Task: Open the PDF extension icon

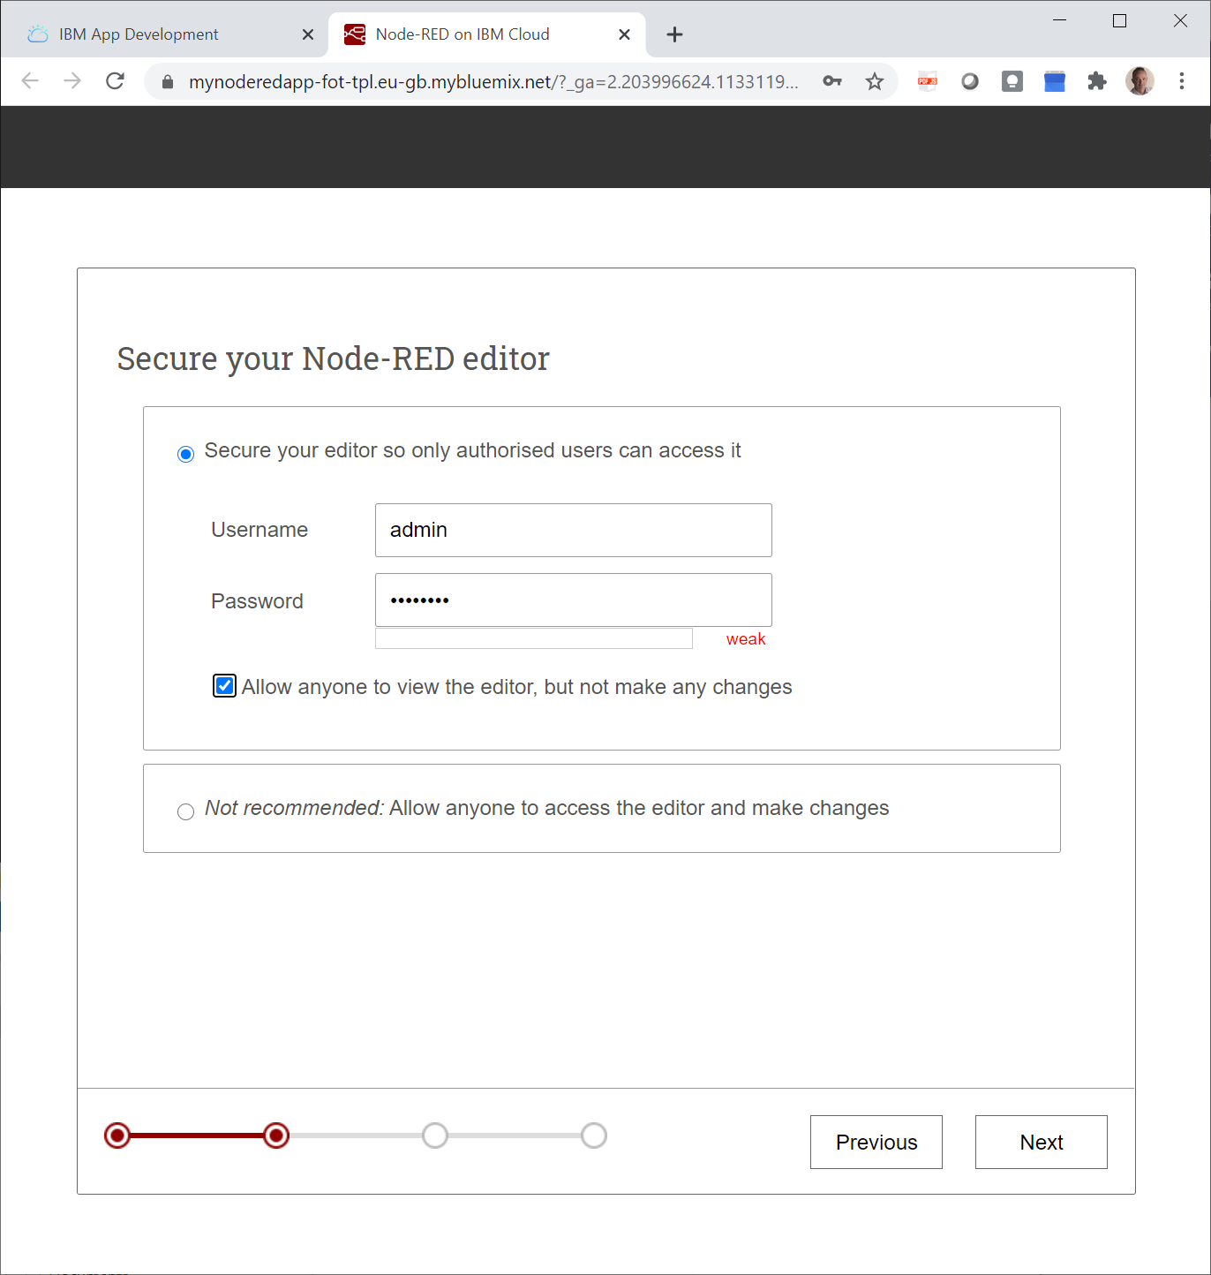Action: (928, 81)
